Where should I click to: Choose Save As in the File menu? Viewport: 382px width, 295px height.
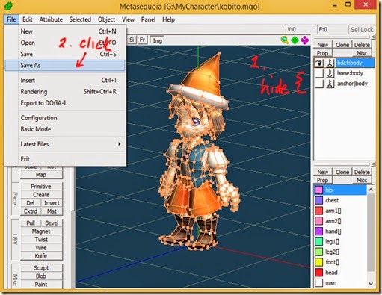coord(65,65)
